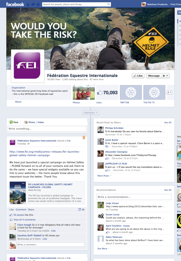The height and width of the screenshot is (261, 181).
Task: Select the Post tab in composer
Action: pyautogui.click(x=14, y=122)
